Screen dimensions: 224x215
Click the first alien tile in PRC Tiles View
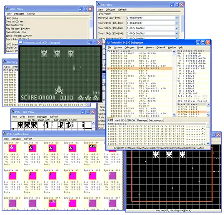[x=20, y=125]
